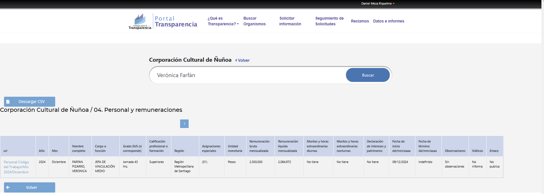Open user menu arrow beside Daniel Meza Riquelme

[x=394, y=4]
